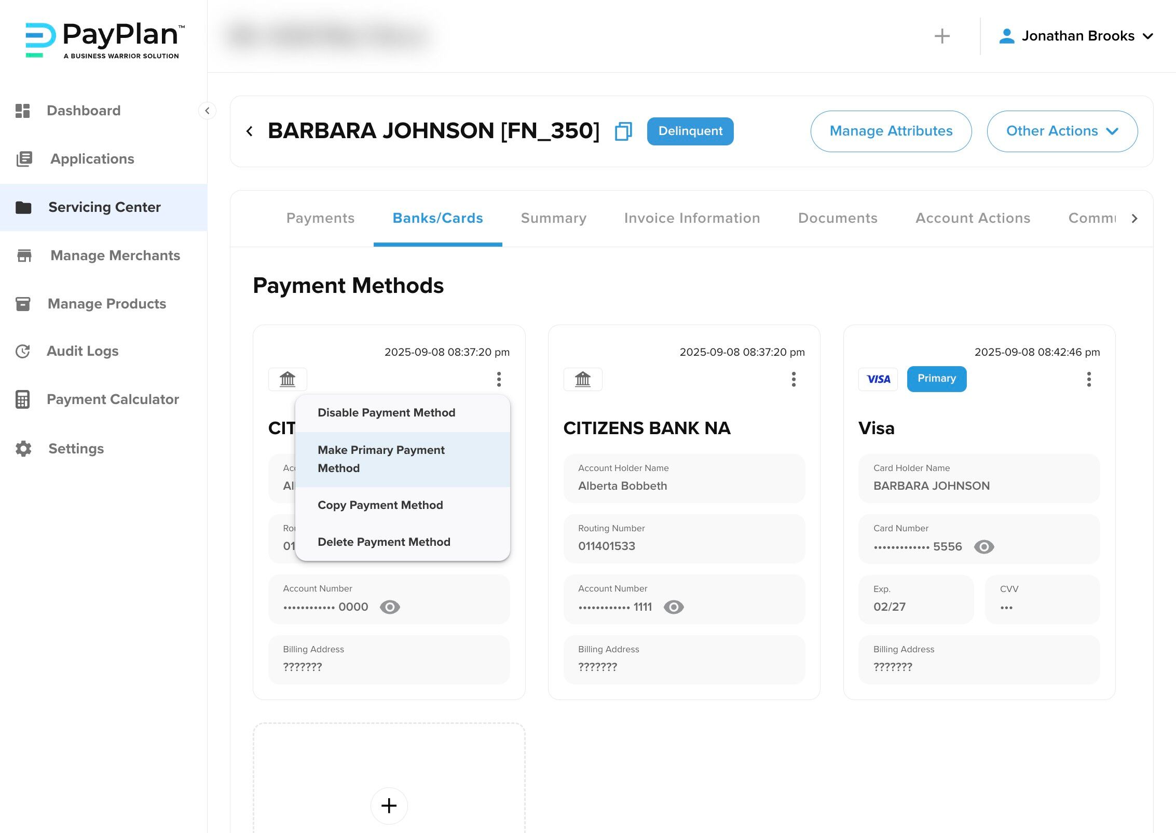
Task: Click bank icon on first payment card
Action: (x=288, y=379)
